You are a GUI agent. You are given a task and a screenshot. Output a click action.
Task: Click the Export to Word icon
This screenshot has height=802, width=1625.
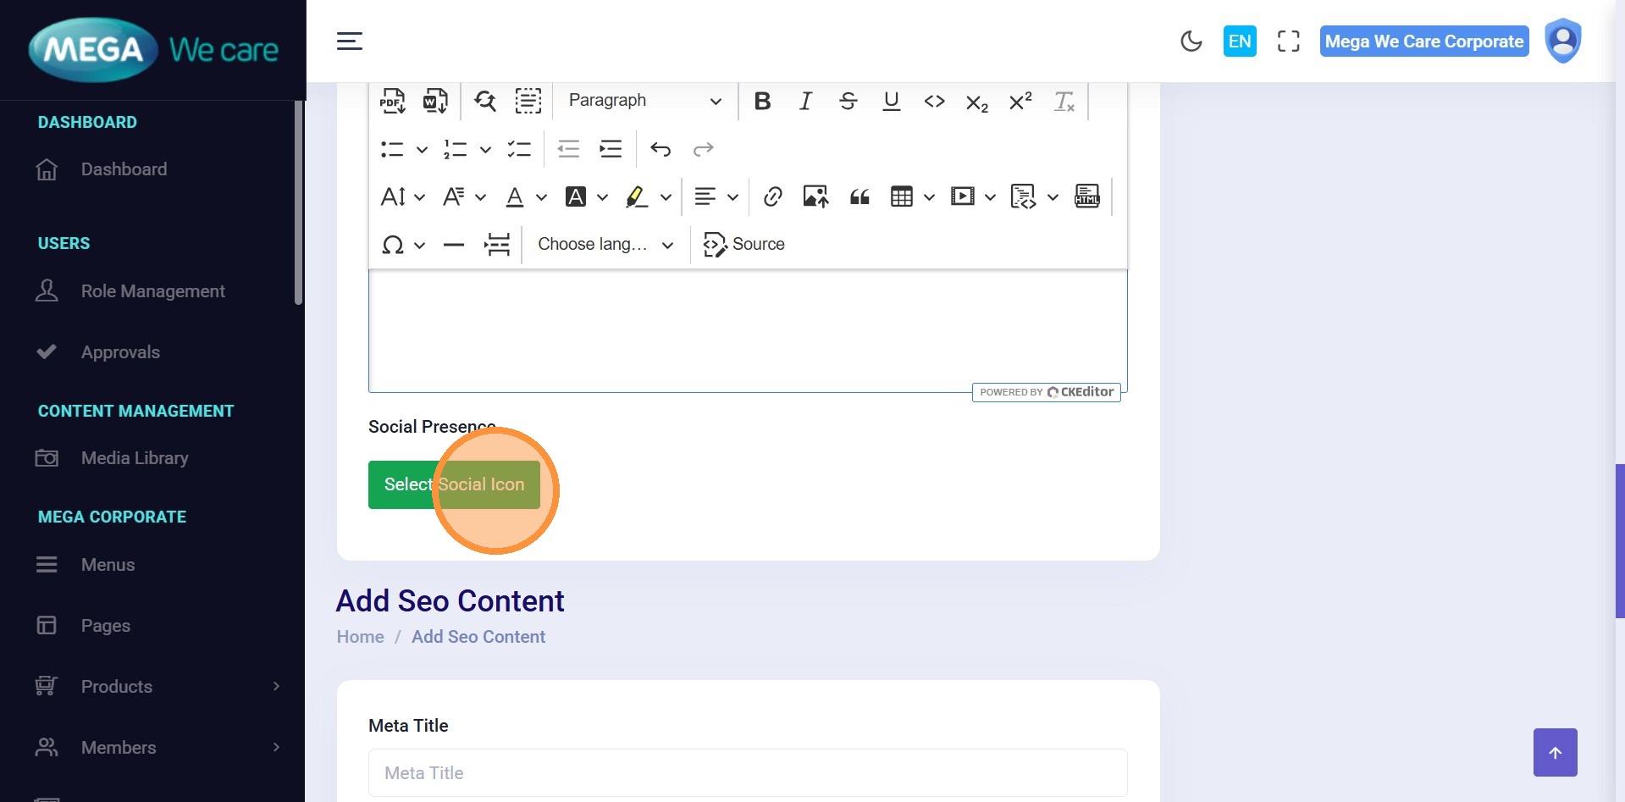pyautogui.click(x=435, y=101)
